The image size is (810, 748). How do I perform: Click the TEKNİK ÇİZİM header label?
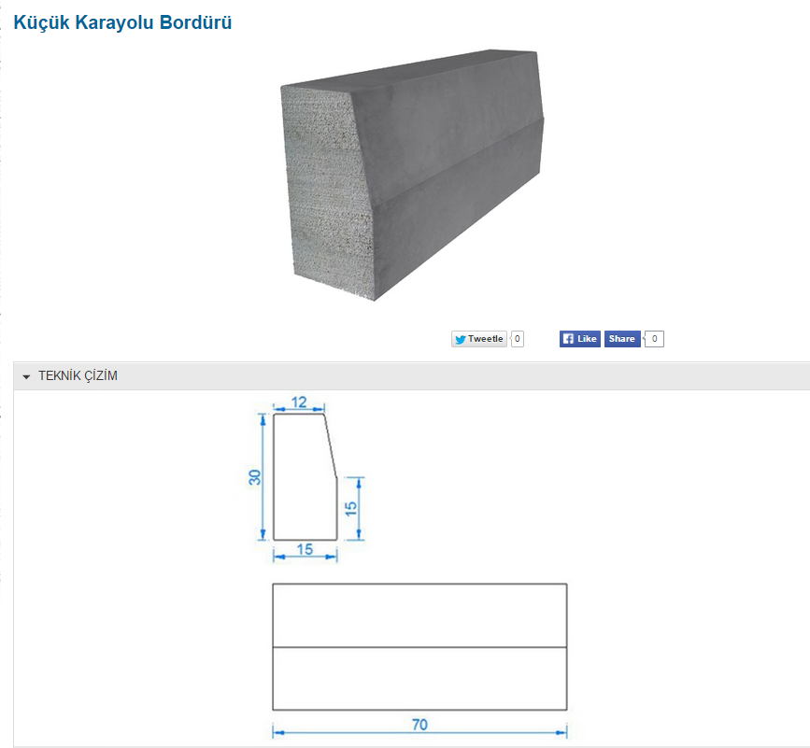78,375
